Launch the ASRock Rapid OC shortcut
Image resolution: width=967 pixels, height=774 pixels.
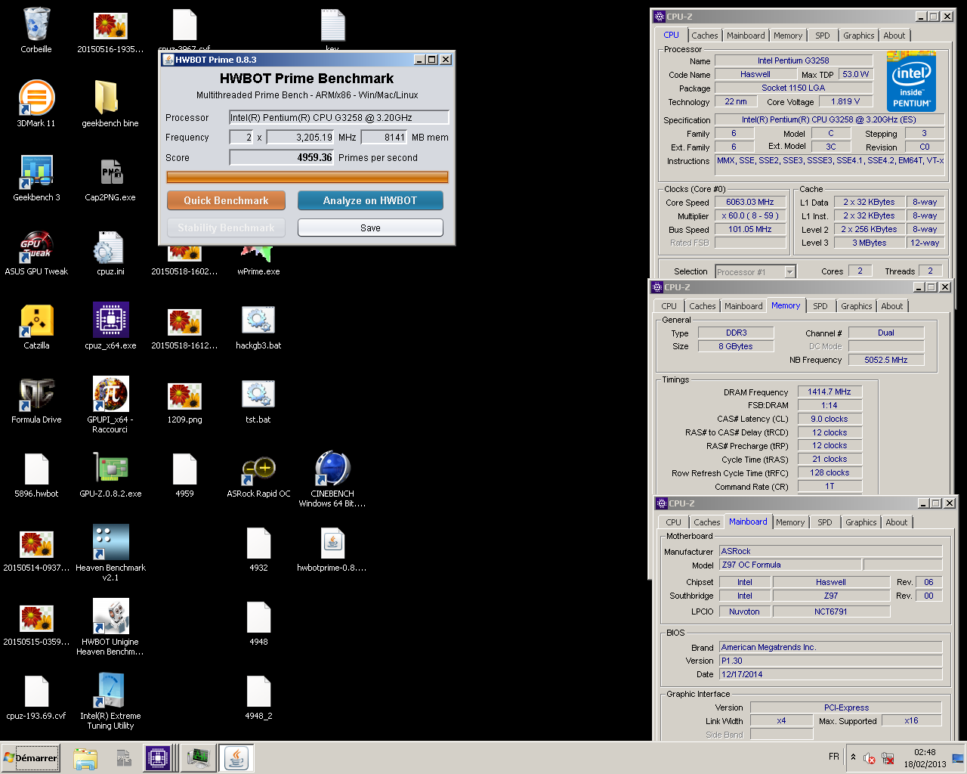pos(258,475)
